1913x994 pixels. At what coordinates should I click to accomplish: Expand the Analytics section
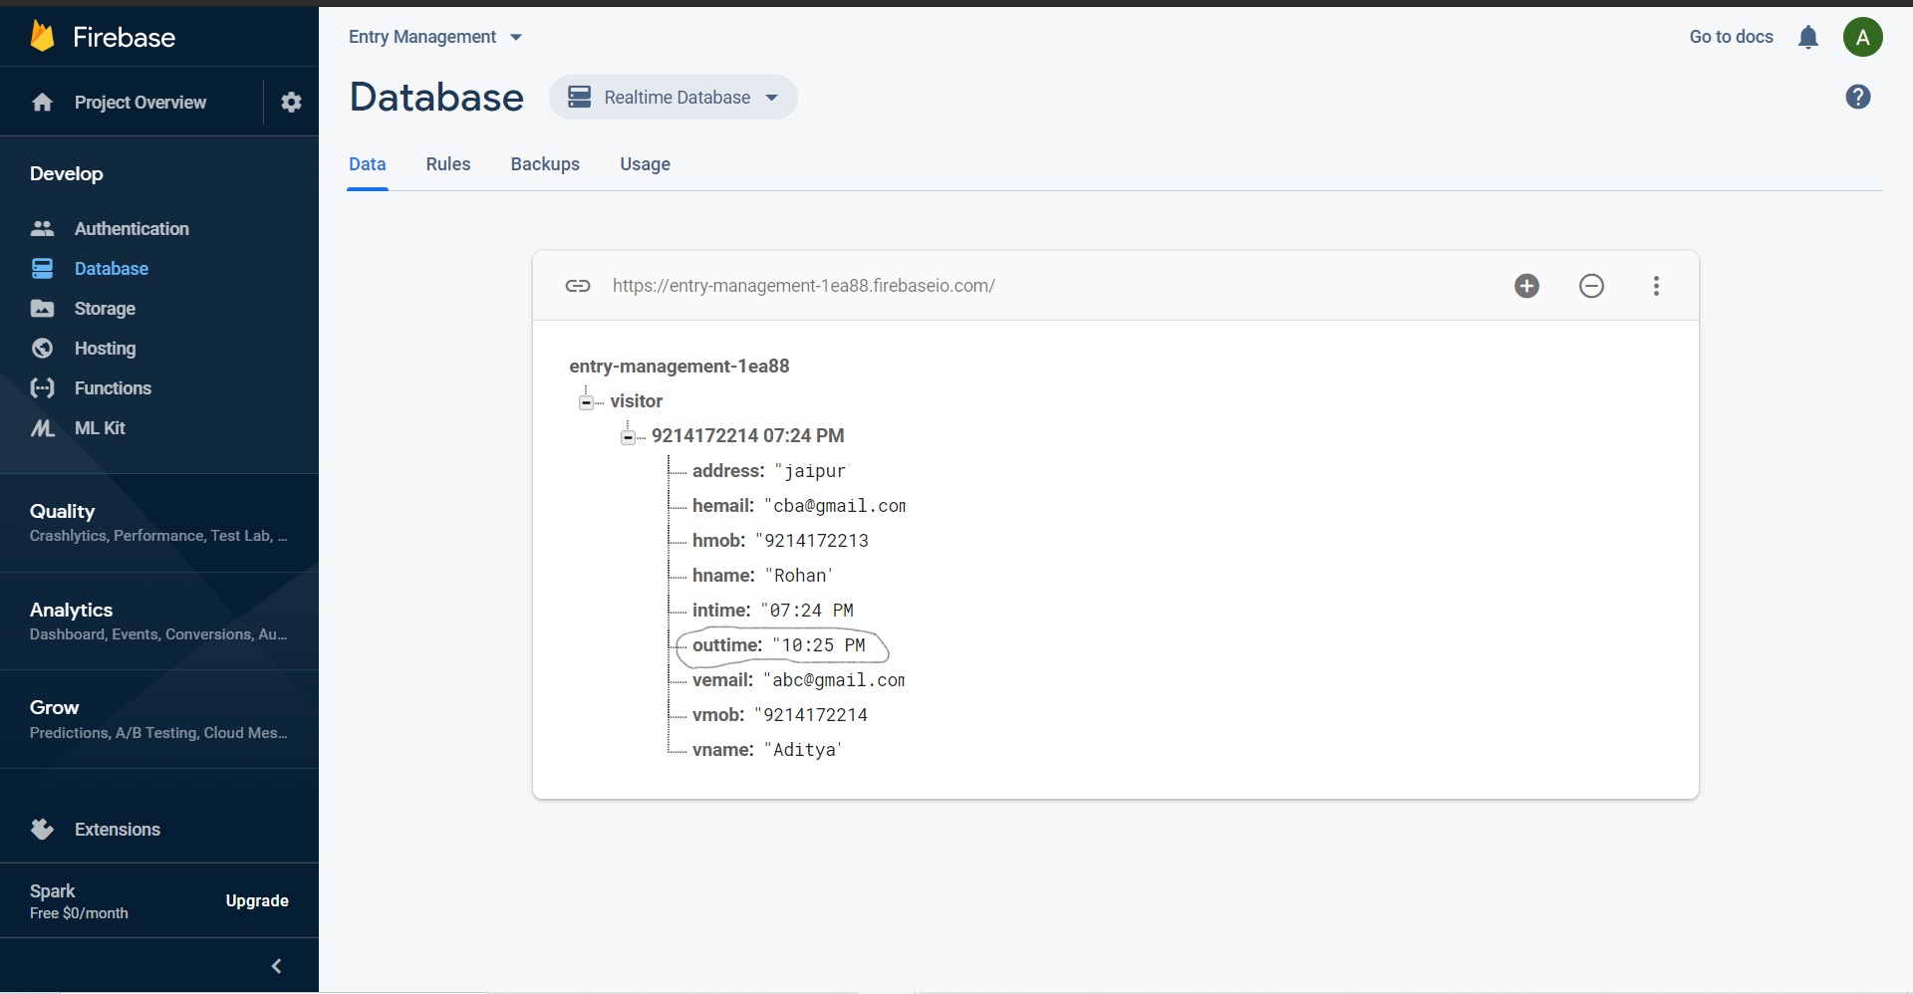coord(159,621)
